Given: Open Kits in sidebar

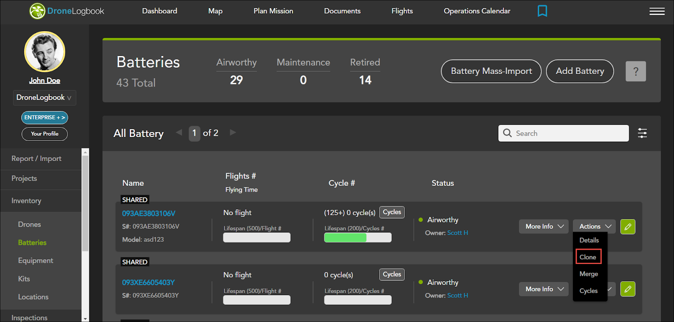Looking at the screenshot, I should click(x=24, y=279).
